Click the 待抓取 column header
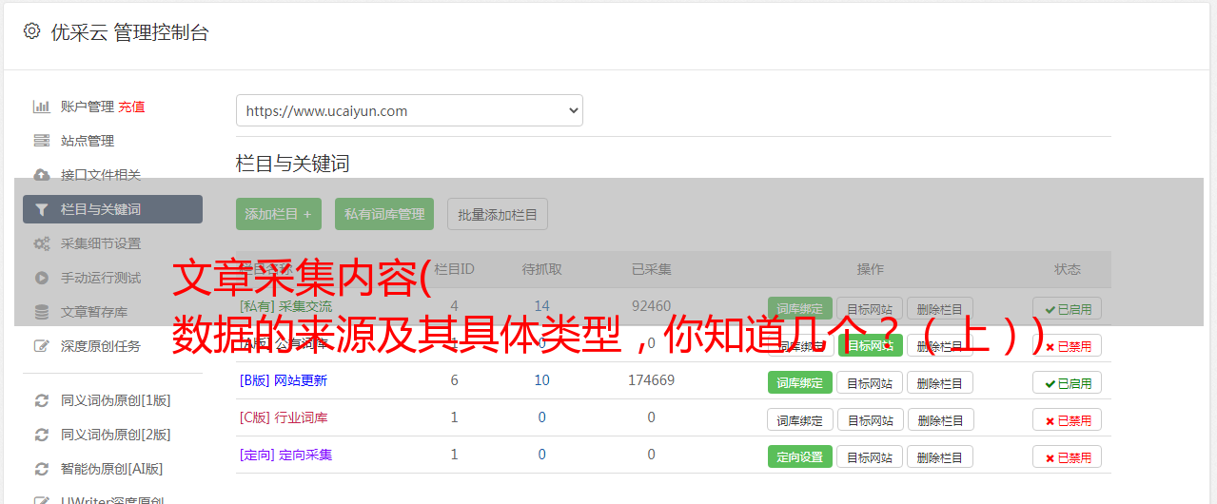Image resolution: width=1217 pixels, height=504 pixels. click(541, 269)
